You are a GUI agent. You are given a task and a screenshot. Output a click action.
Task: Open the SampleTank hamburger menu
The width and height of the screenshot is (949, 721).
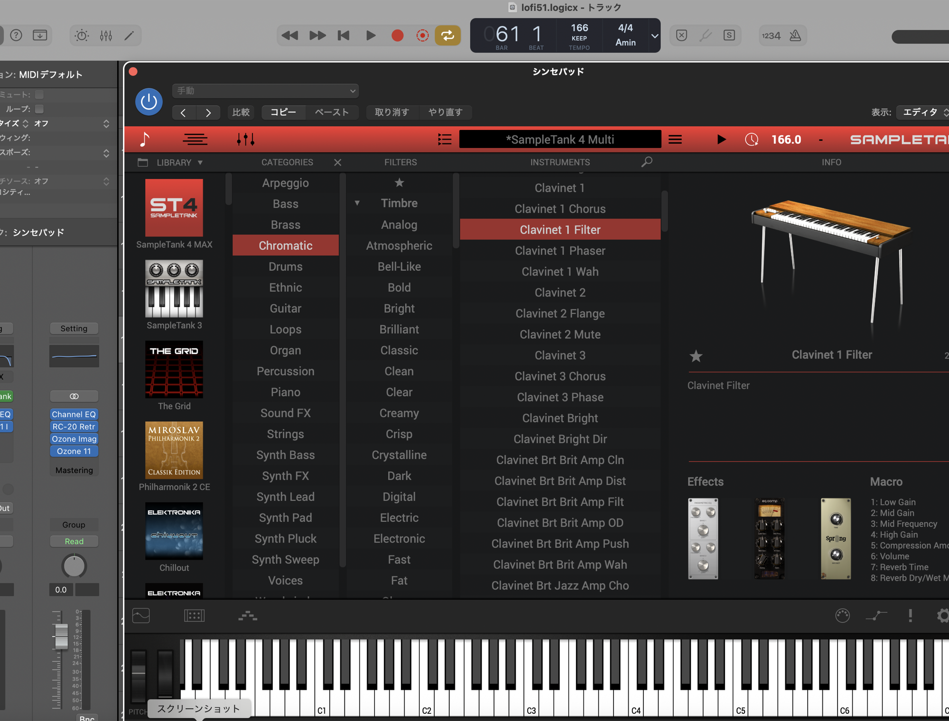[x=675, y=139]
